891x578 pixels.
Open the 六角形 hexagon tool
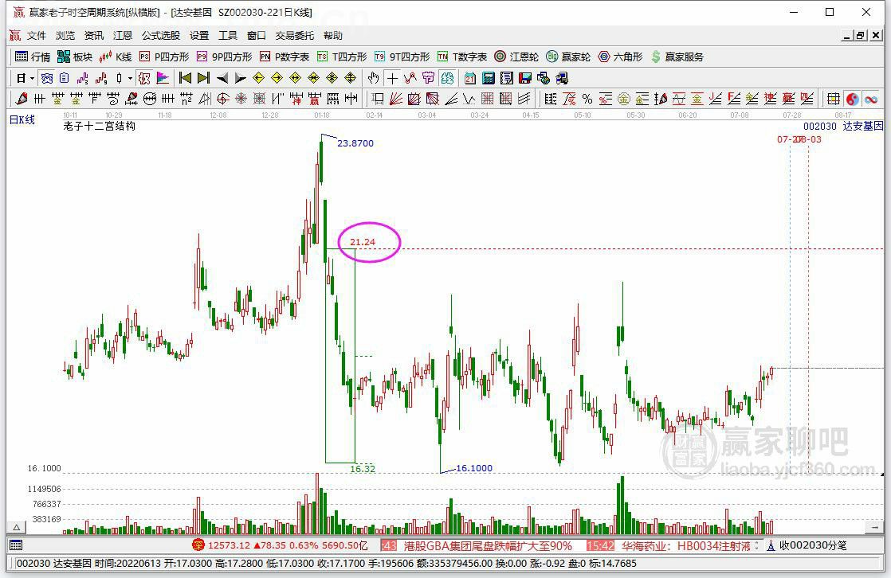[x=621, y=57]
